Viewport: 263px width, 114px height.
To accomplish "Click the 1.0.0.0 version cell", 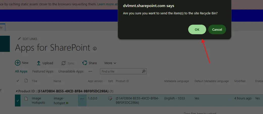I will (x=92, y=98).
